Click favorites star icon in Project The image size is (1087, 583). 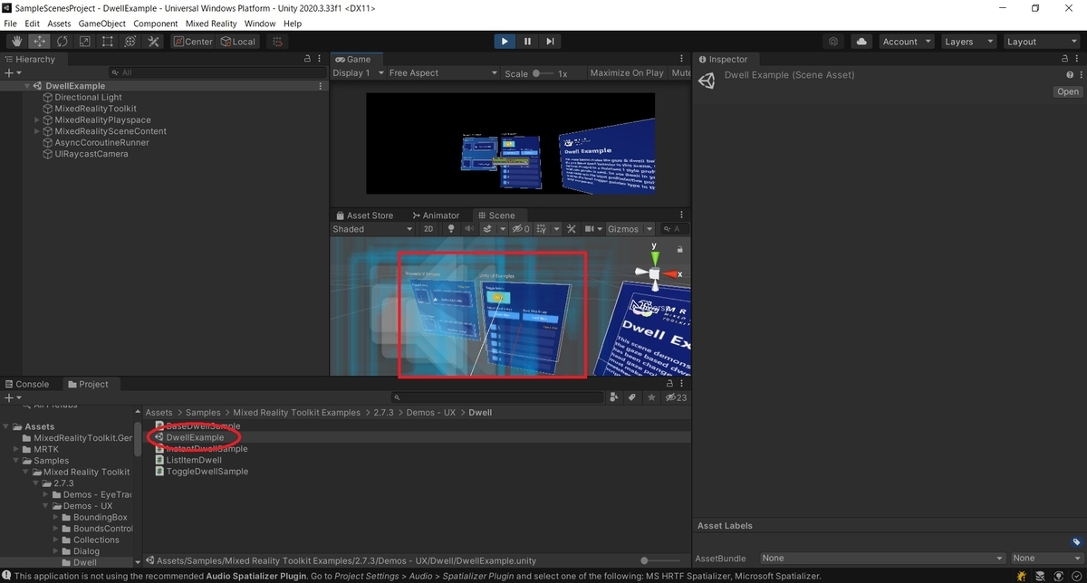(651, 397)
